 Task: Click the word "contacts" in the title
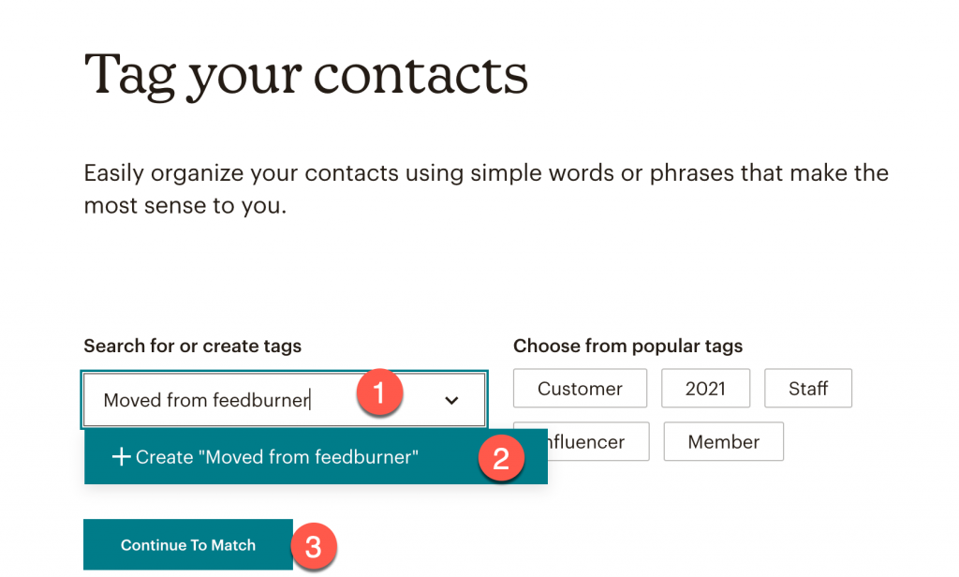(420, 75)
